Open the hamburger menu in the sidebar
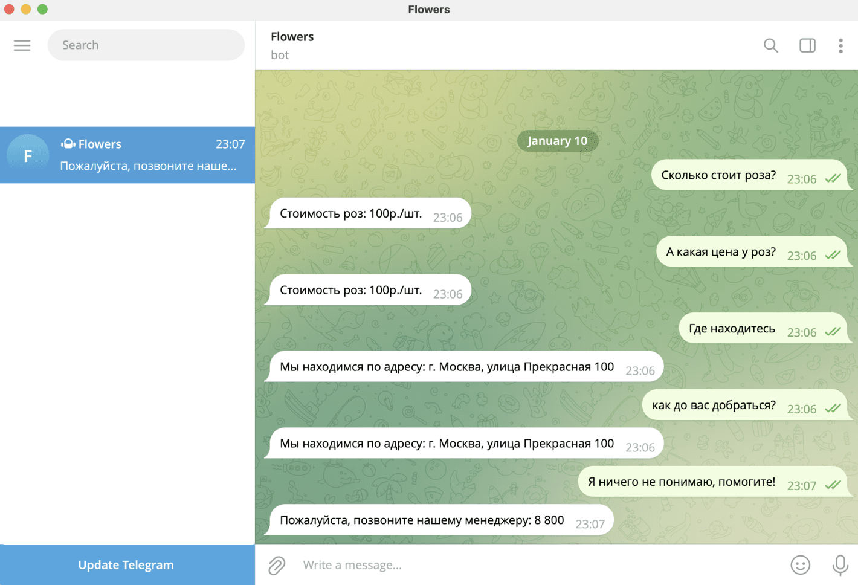Image resolution: width=858 pixels, height=585 pixels. pos(22,45)
